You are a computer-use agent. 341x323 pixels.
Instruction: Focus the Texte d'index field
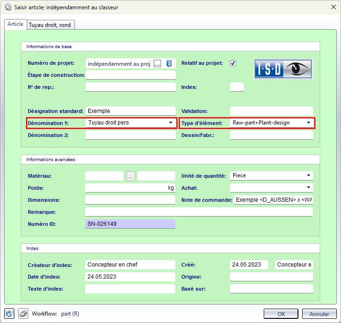click(130, 289)
